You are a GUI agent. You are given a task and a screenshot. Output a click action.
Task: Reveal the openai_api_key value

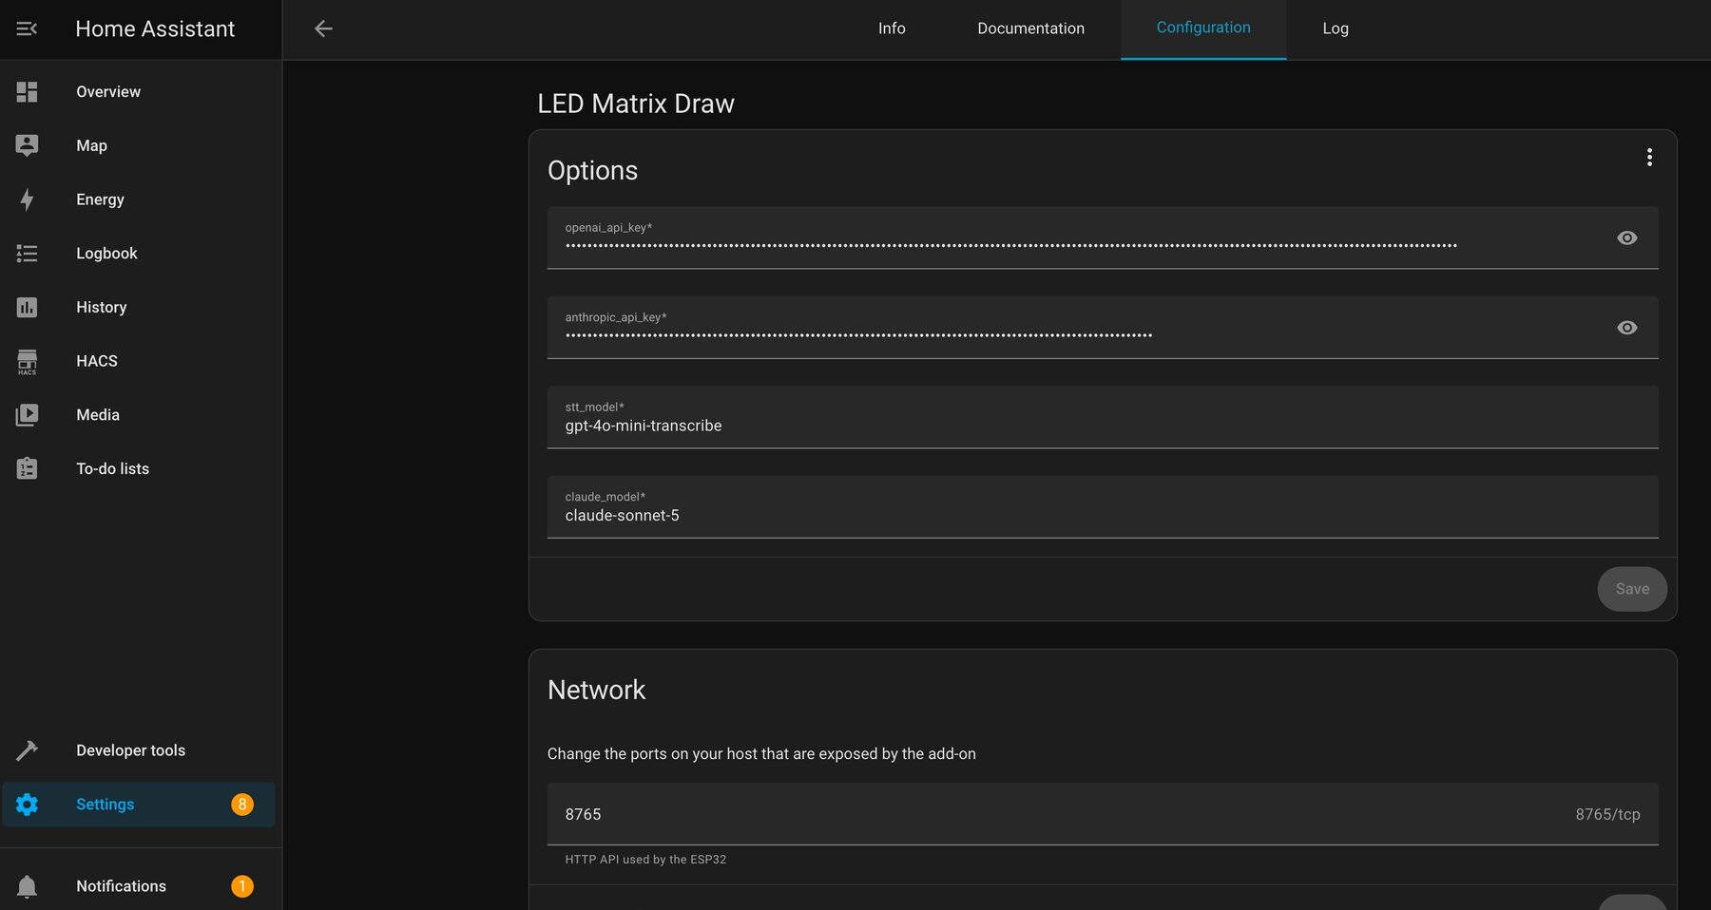click(x=1626, y=237)
